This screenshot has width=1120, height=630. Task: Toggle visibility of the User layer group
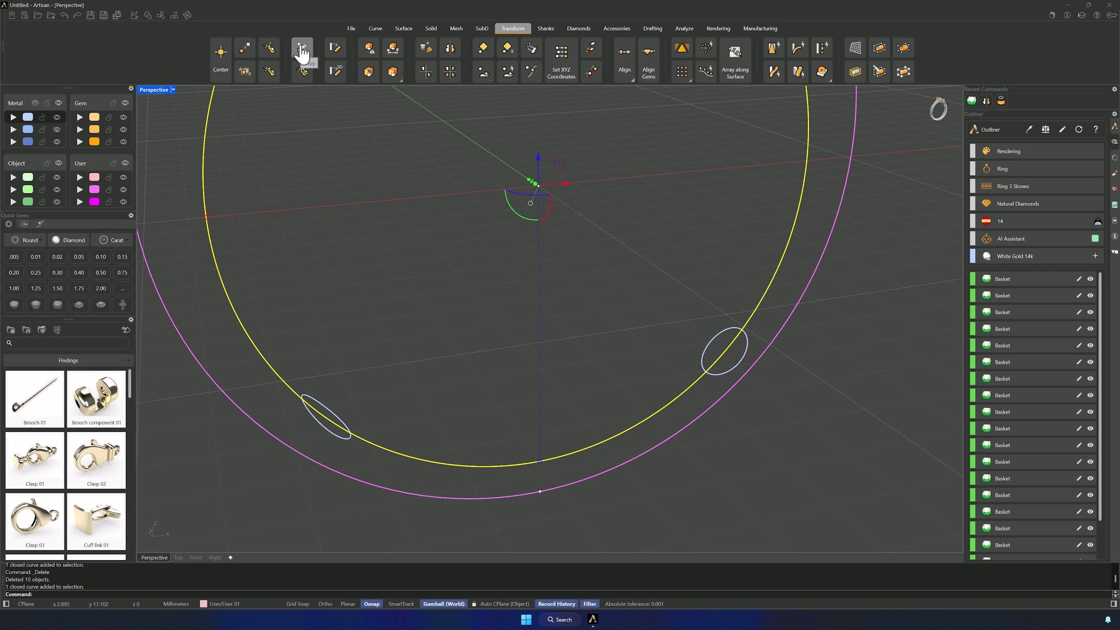coord(125,163)
